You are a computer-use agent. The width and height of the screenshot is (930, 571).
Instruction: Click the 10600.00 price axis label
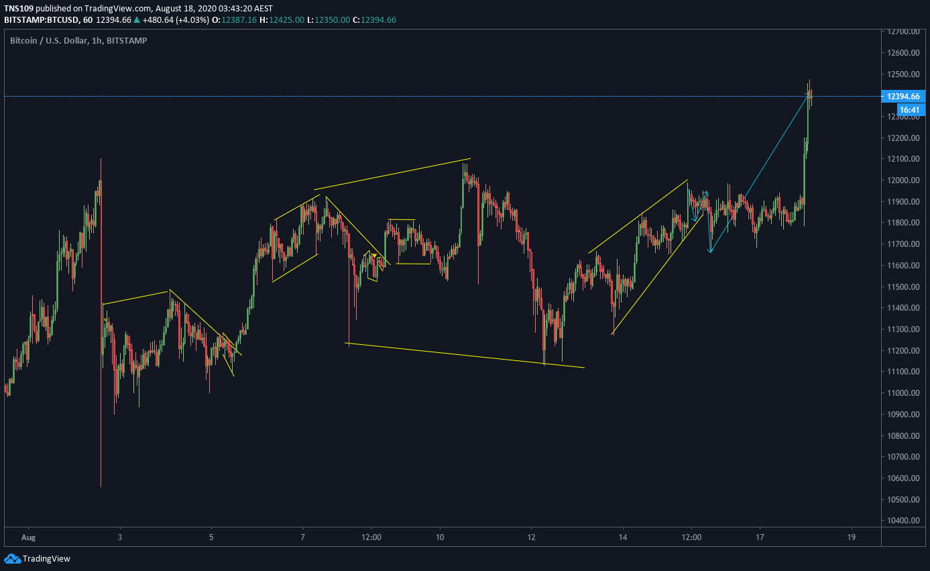[905, 478]
